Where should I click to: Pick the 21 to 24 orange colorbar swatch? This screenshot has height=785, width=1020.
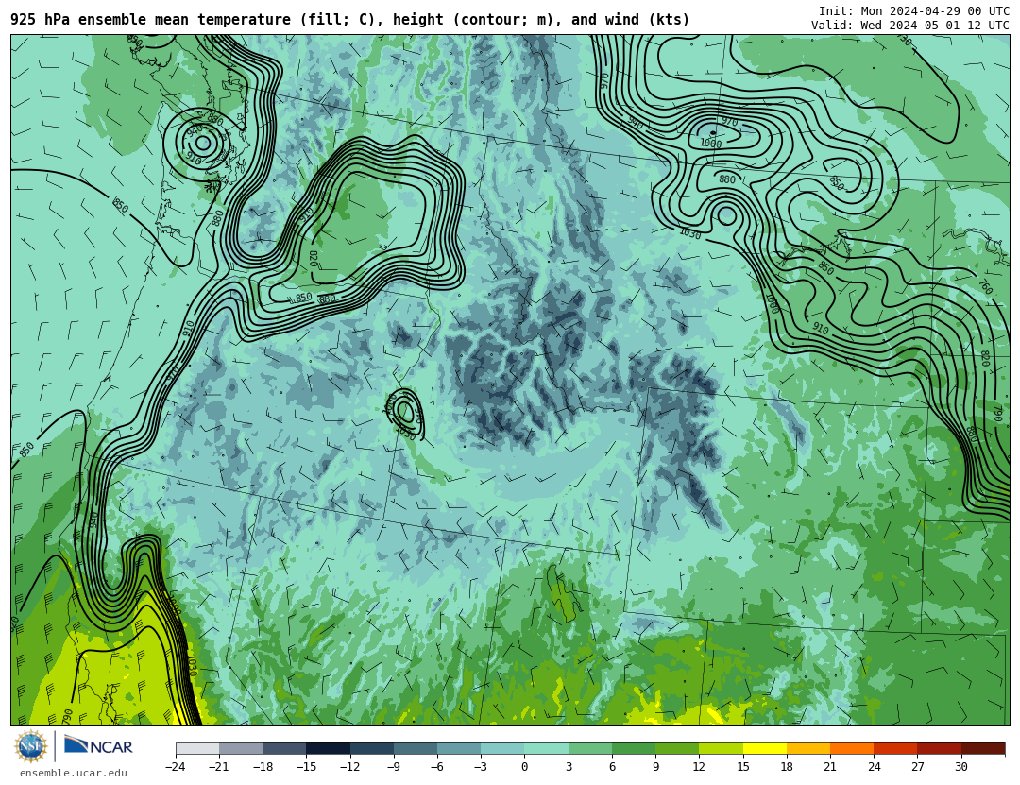pos(852,748)
